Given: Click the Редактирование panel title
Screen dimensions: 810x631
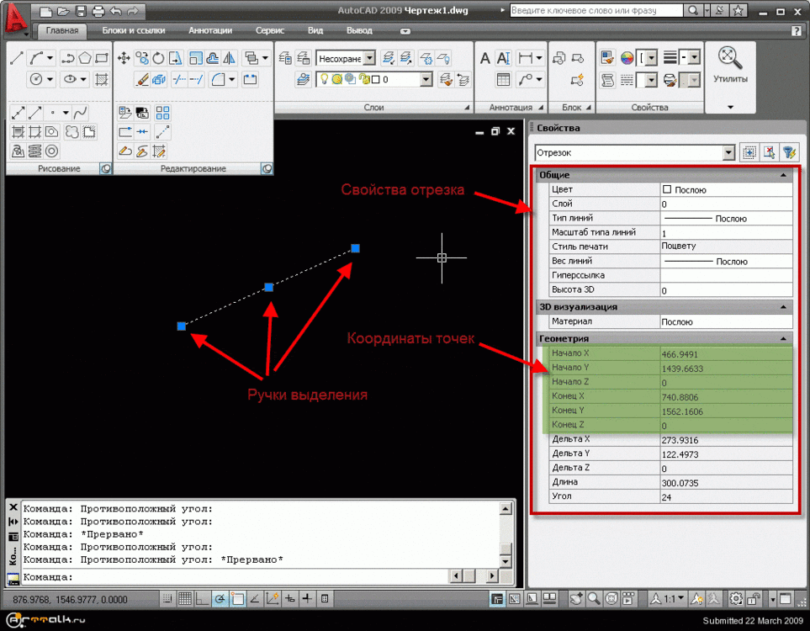Looking at the screenshot, I should [193, 168].
